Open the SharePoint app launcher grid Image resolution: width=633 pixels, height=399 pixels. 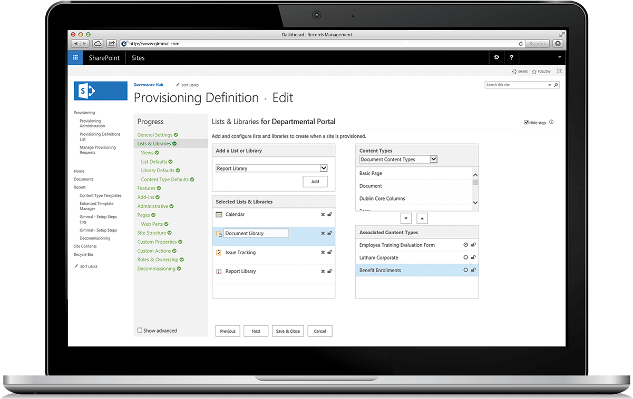point(75,58)
